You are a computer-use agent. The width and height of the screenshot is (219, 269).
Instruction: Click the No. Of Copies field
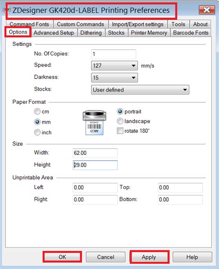[114, 54]
